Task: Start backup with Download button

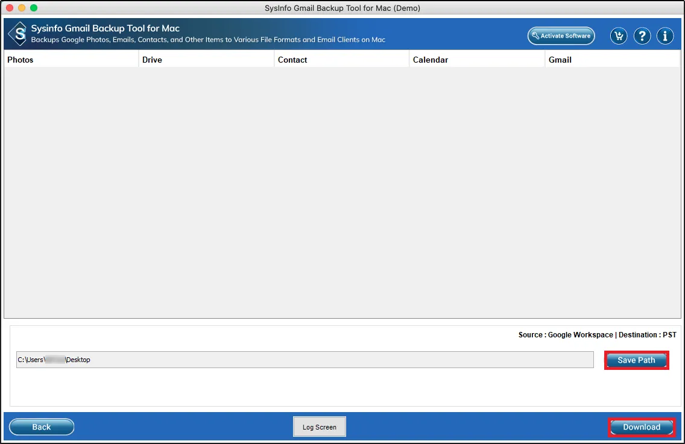Action: pos(642,427)
